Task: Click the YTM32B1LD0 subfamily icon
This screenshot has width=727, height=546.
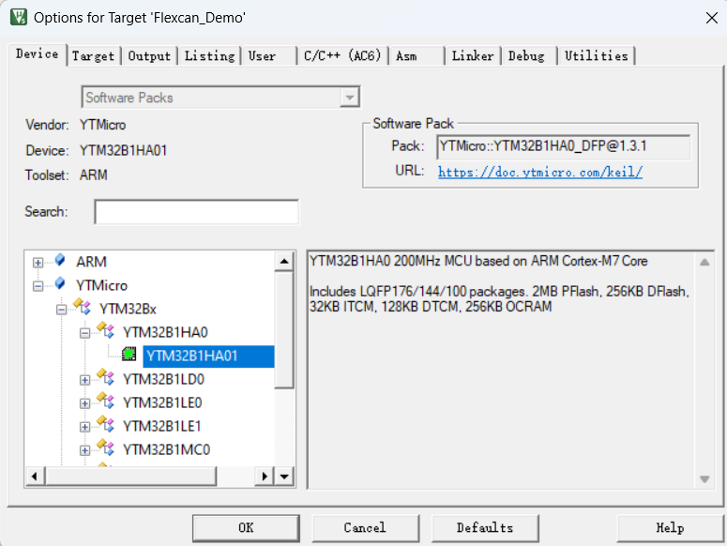Action: pyautogui.click(x=105, y=377)
